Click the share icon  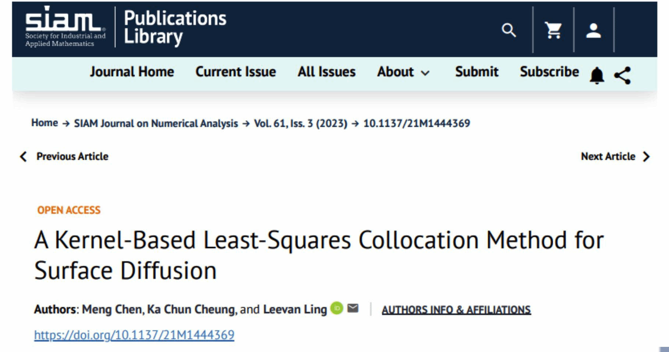622,75
